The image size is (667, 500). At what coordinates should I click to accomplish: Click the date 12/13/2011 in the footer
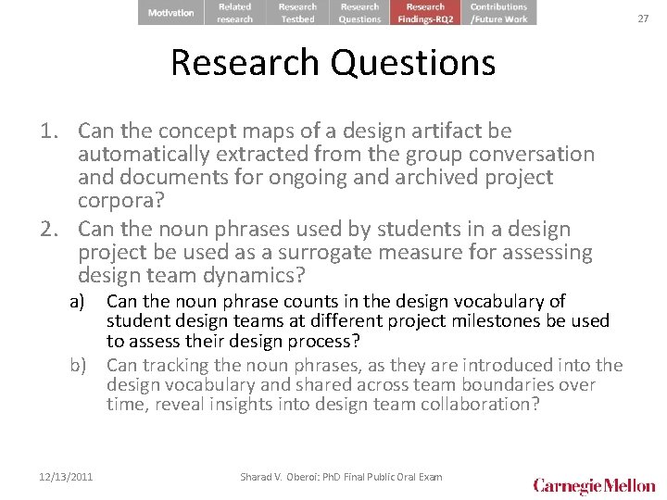click(66, 477)
